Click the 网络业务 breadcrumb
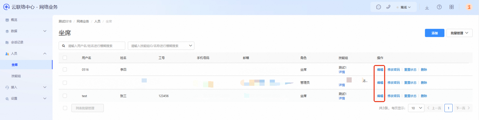Screen dimensions: 479x120 pos(83,21)
